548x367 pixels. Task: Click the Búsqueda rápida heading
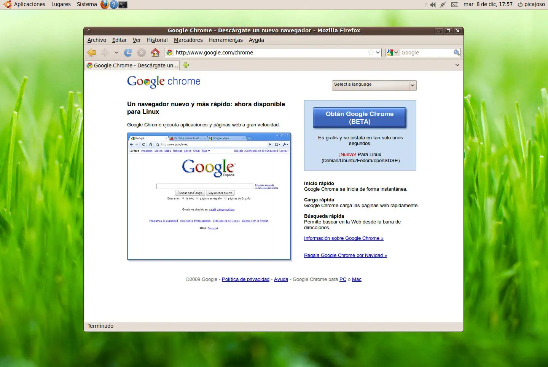(x=324, y=216)
